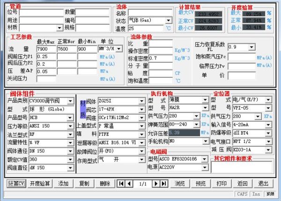
Task: Open the 产品类别 CV3000调节阀 dropdown
Action: pyautogui.click(x=70, y=101)
